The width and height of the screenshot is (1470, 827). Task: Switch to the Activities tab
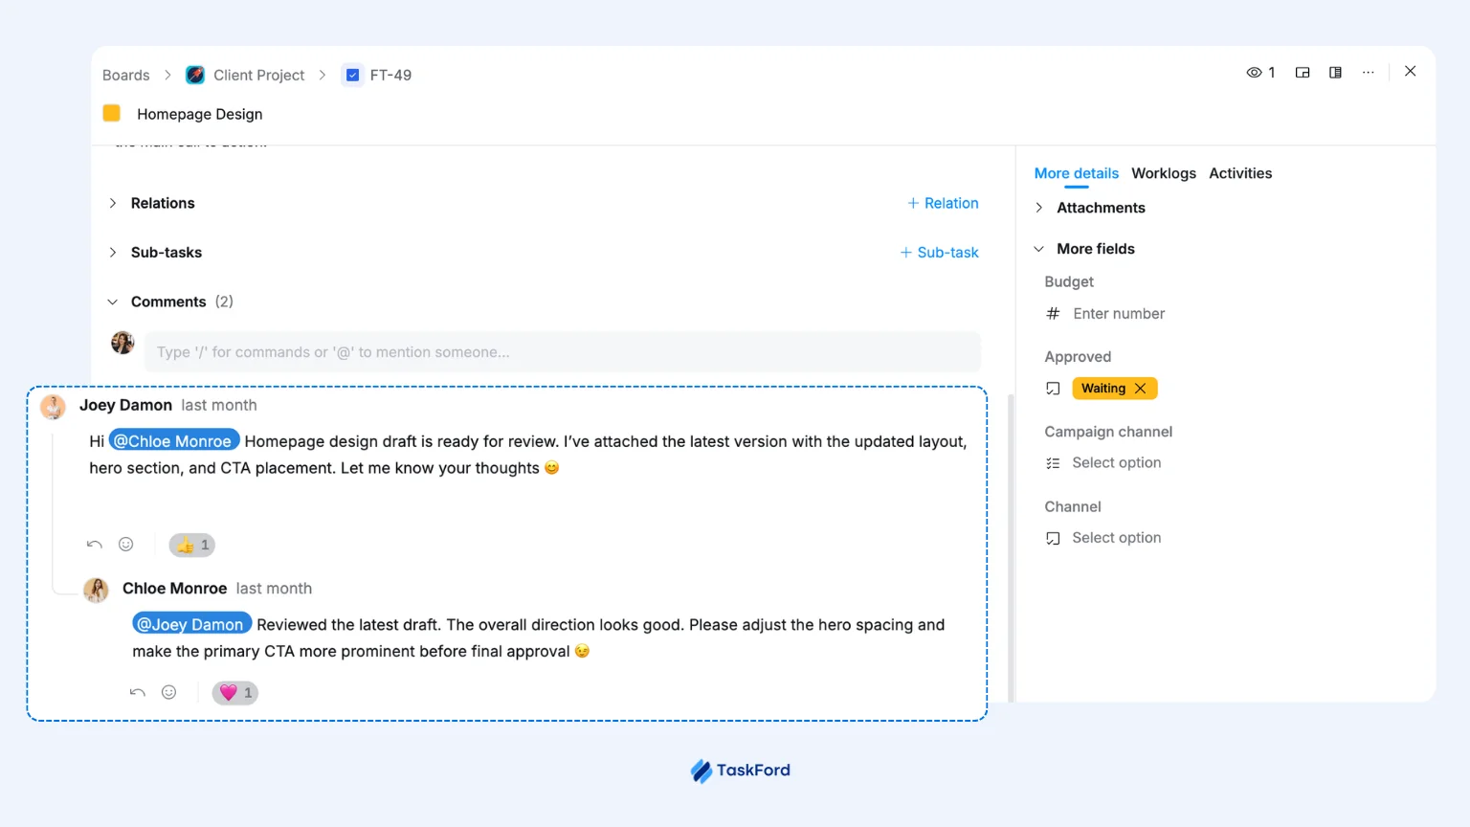(1240, 173)
